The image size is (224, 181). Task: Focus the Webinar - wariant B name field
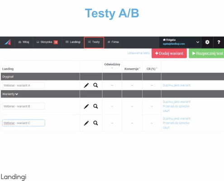[24, 106]
